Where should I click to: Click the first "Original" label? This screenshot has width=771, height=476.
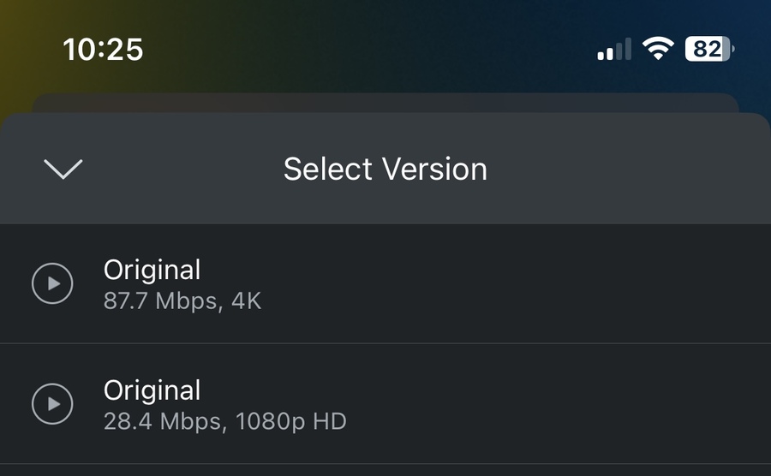click(152, 270)
